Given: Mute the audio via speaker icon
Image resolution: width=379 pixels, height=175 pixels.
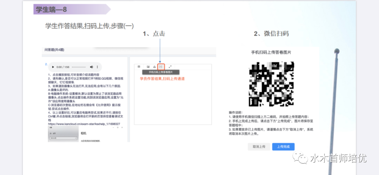Looking at the screenshot, I should (92, 67).
